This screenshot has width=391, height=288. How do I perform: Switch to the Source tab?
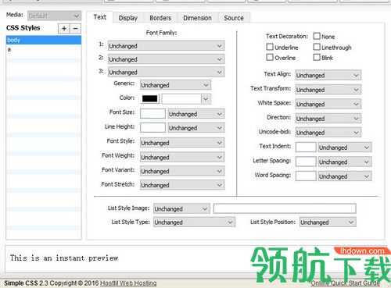234,18
